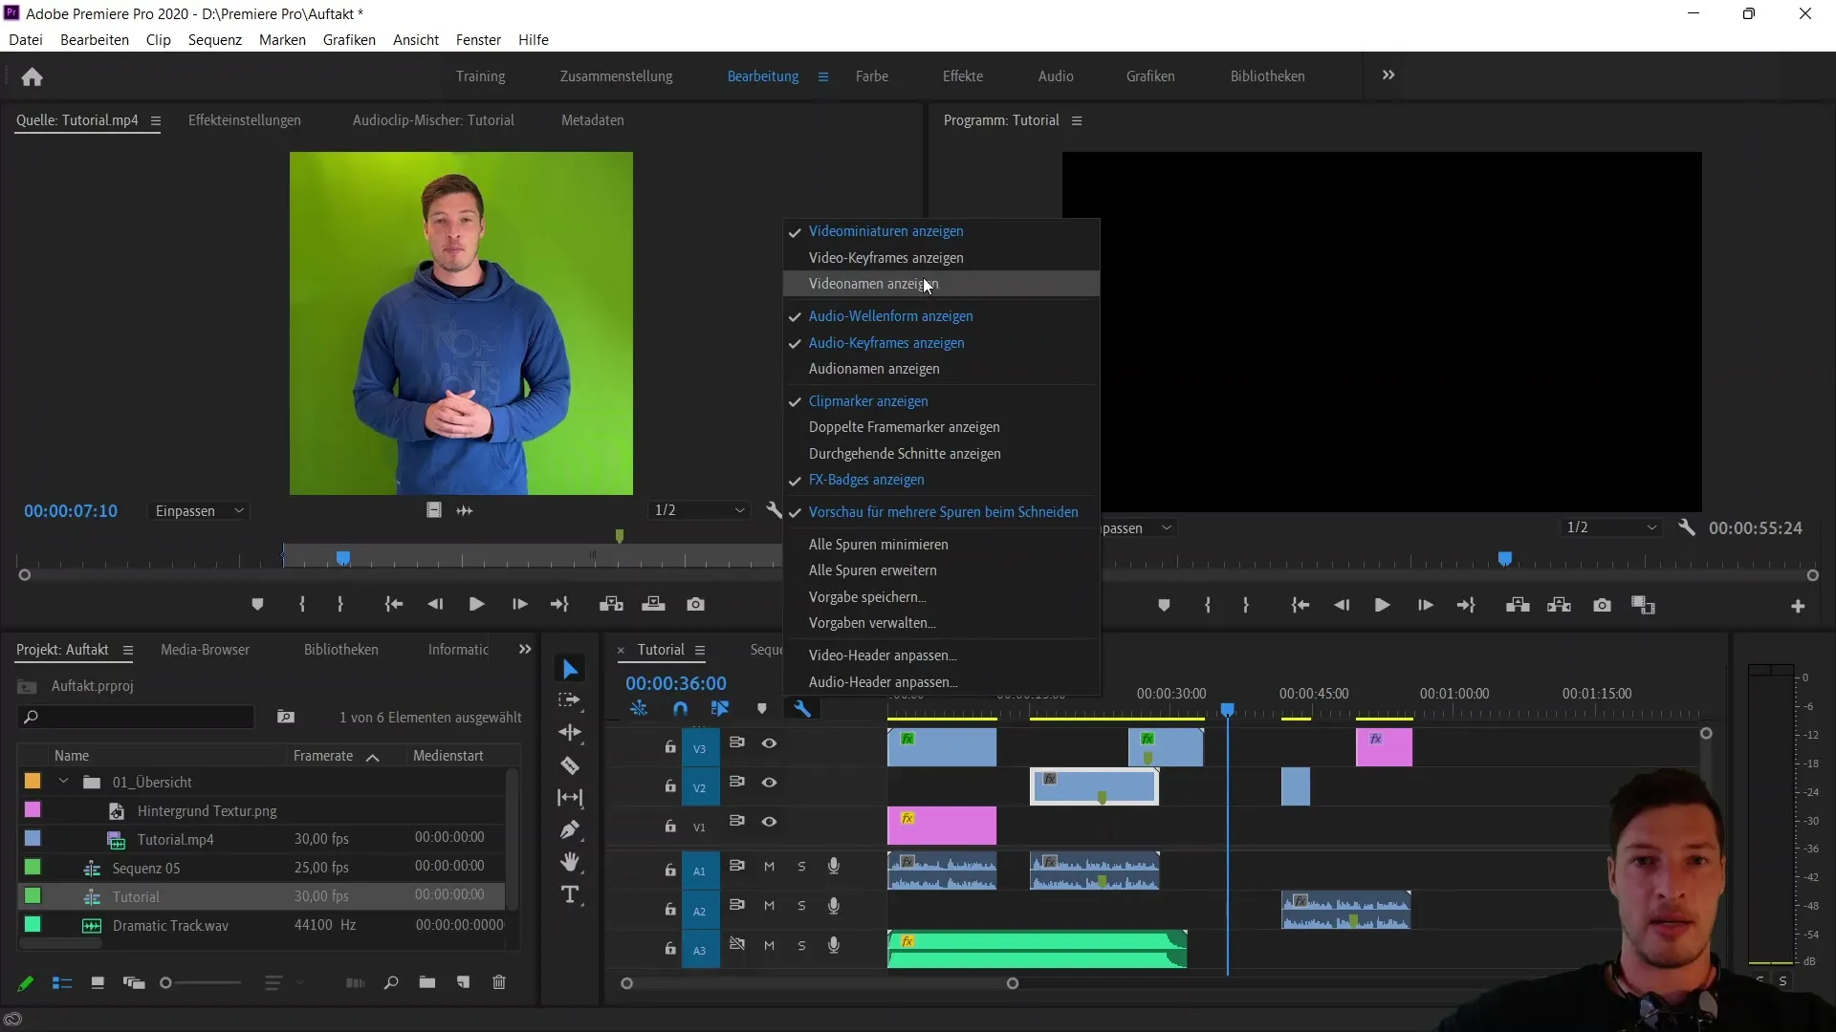
Task: Open timeline display settings wrench
Action: pyautogui.click(x=802, y=709)
